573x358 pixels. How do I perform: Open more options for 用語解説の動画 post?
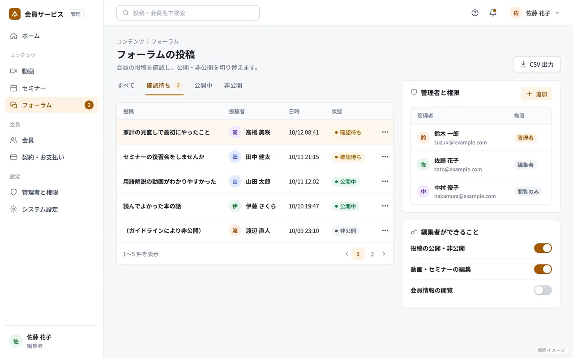[385, 181]
